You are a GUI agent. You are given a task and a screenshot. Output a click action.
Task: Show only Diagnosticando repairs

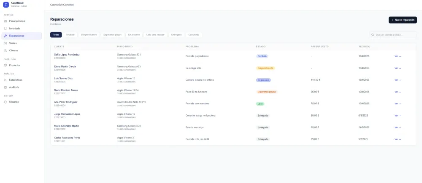(89, 34)
